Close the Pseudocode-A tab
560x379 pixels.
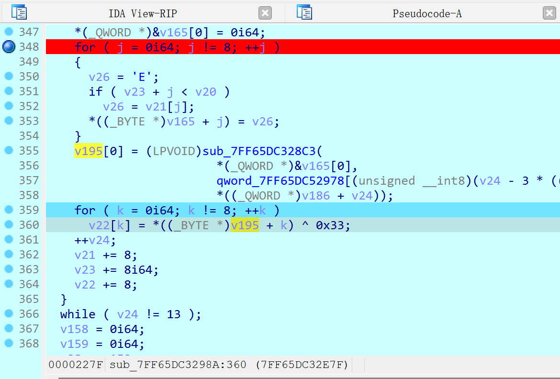[x=549, y=13]
